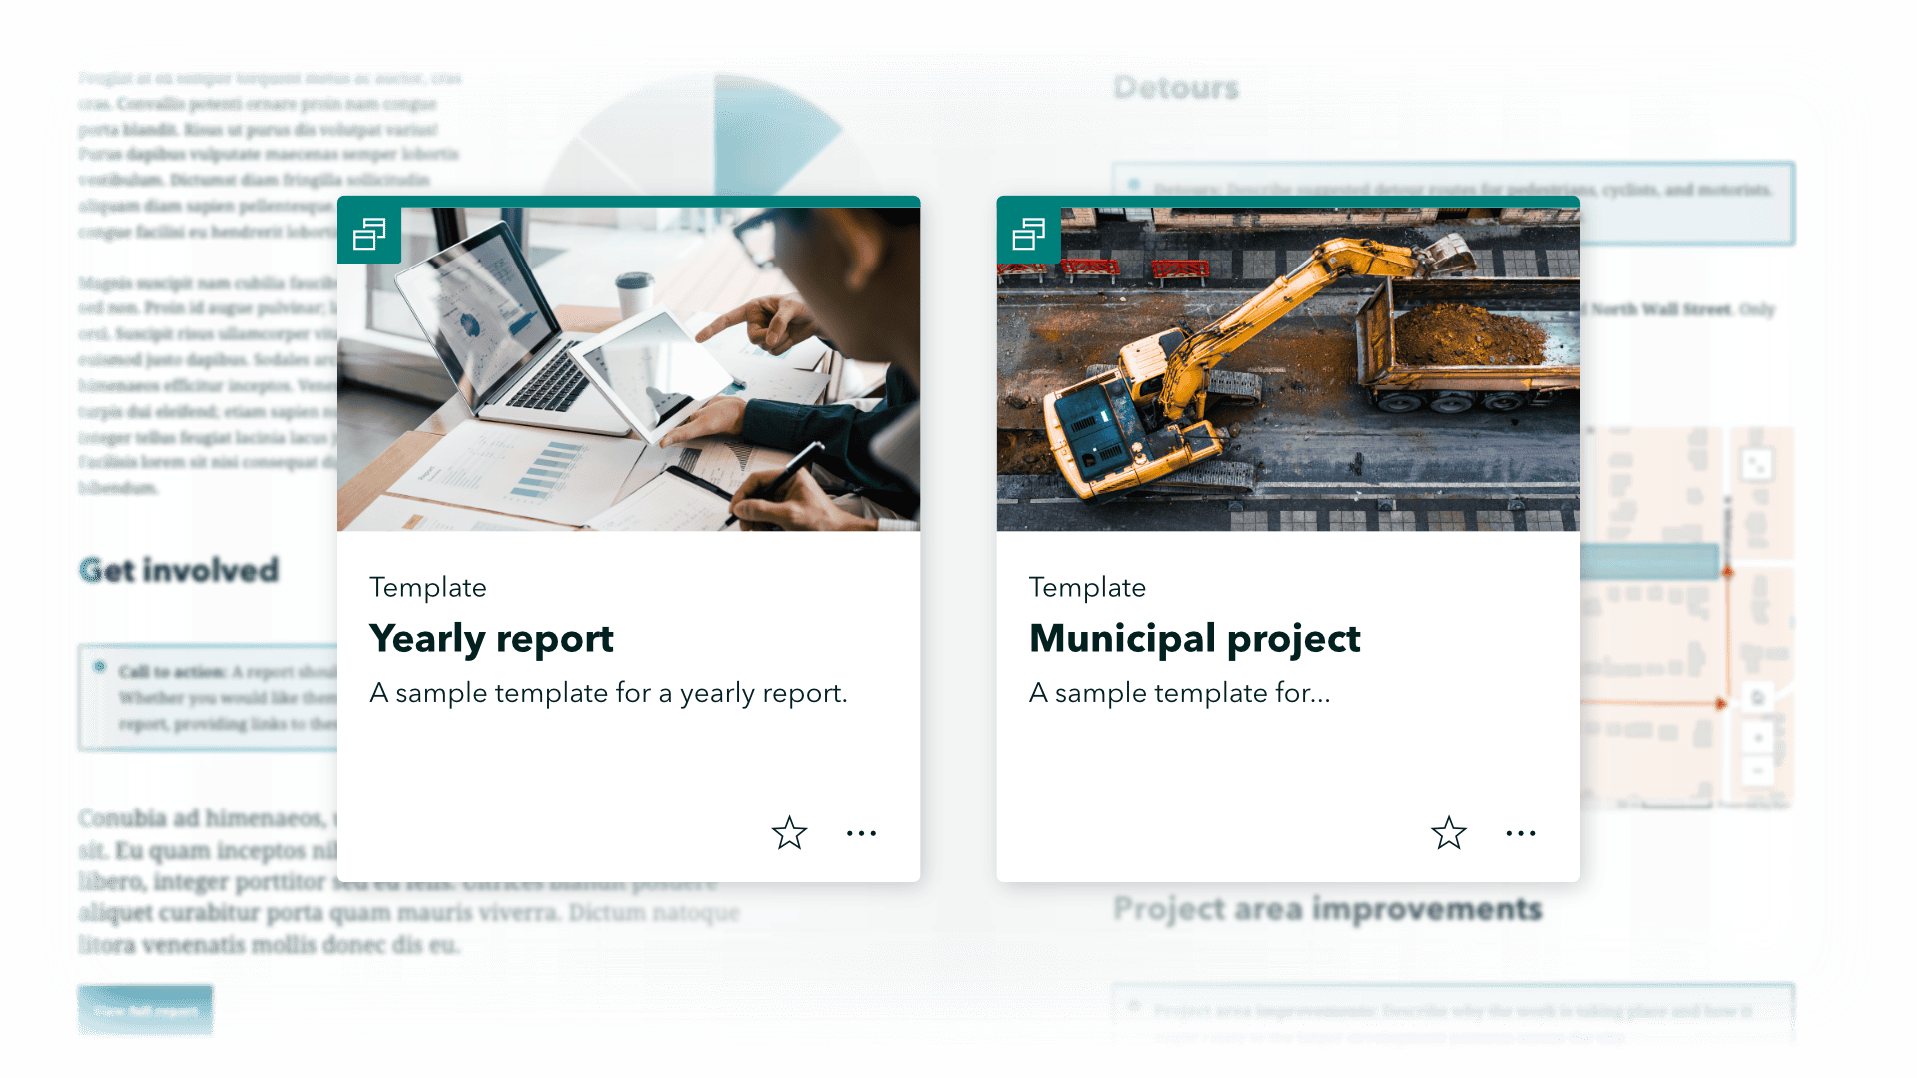The width and height of the screenshot is (1917, 1078).
Task: Favorite the Yearly report template with star
Action: (789, 833)
